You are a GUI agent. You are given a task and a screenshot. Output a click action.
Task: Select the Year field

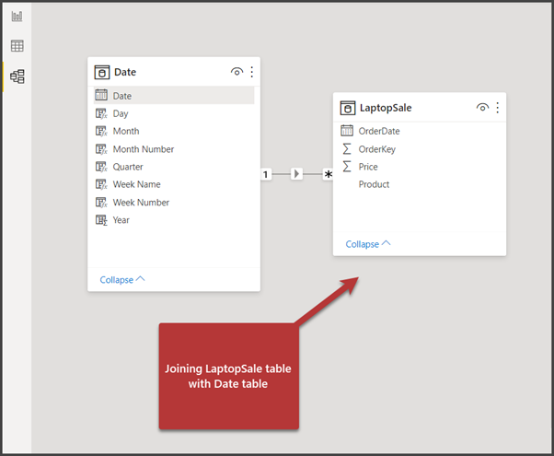(x=174, y=220)
